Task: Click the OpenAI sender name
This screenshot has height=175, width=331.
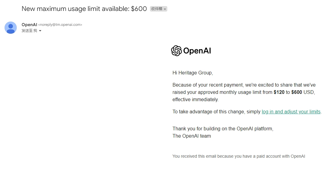Action: coord(29,25)
